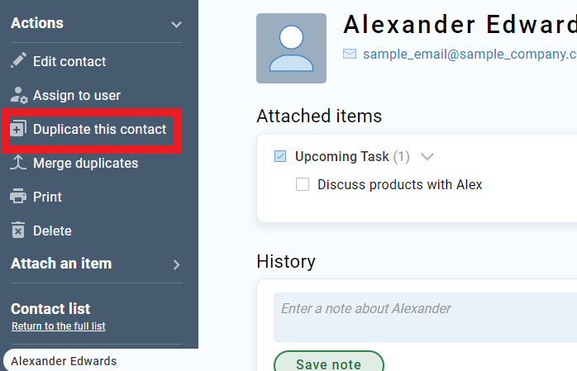The height and width of the screenshot is (371, 577).
Task: Click Return to the full list link
Action: tap(59, 326)
